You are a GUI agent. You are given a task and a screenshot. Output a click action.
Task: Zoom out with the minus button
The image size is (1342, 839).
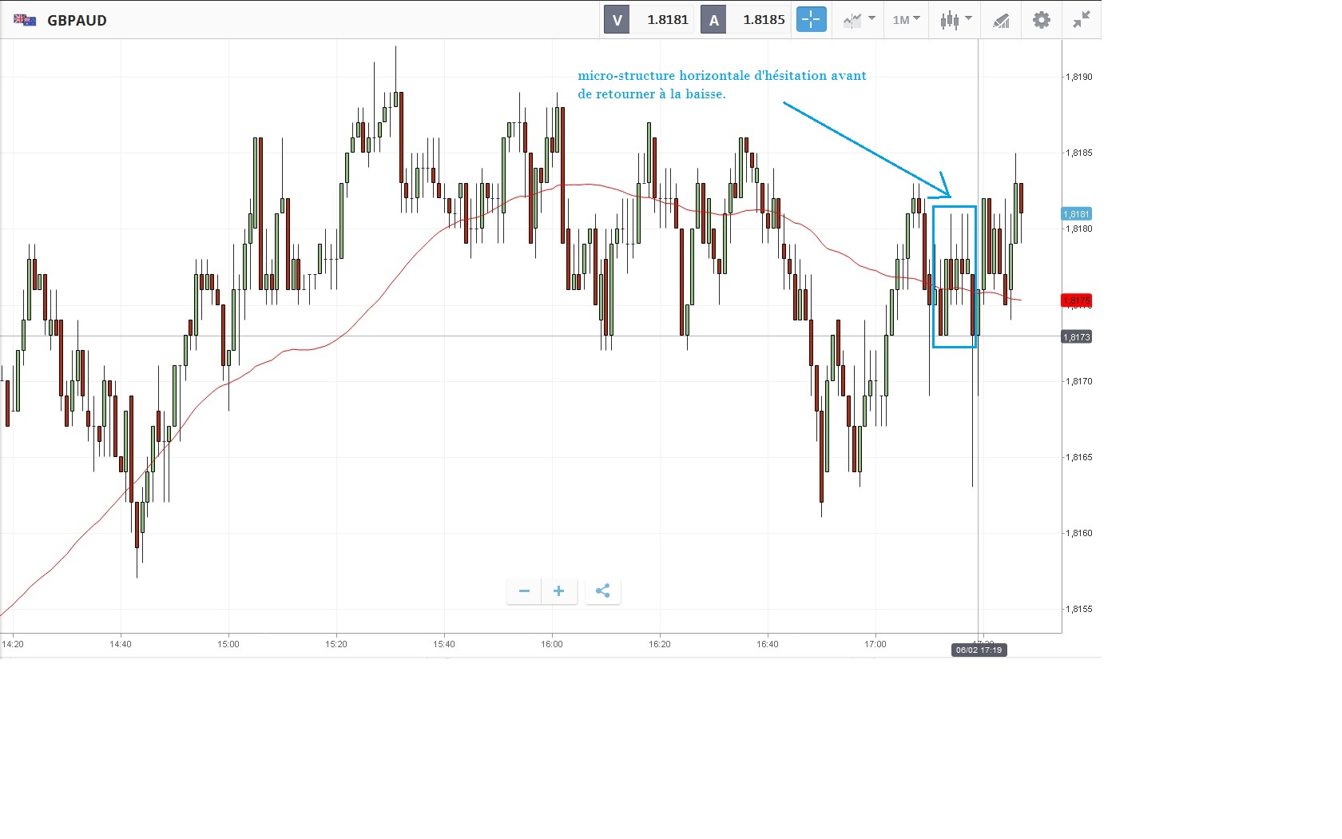tap(524, 591)
